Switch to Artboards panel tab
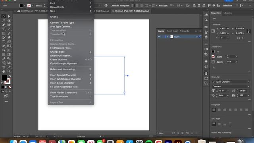Screen dimensions: 254x143 coord(184,31)
